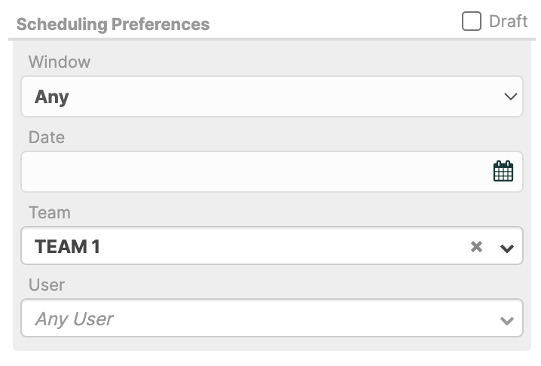The height and width of the screenshot is (366, 541).
Task: Expand the User dropdown arrow
Action: pyautogui.click(x=507, y=321)
